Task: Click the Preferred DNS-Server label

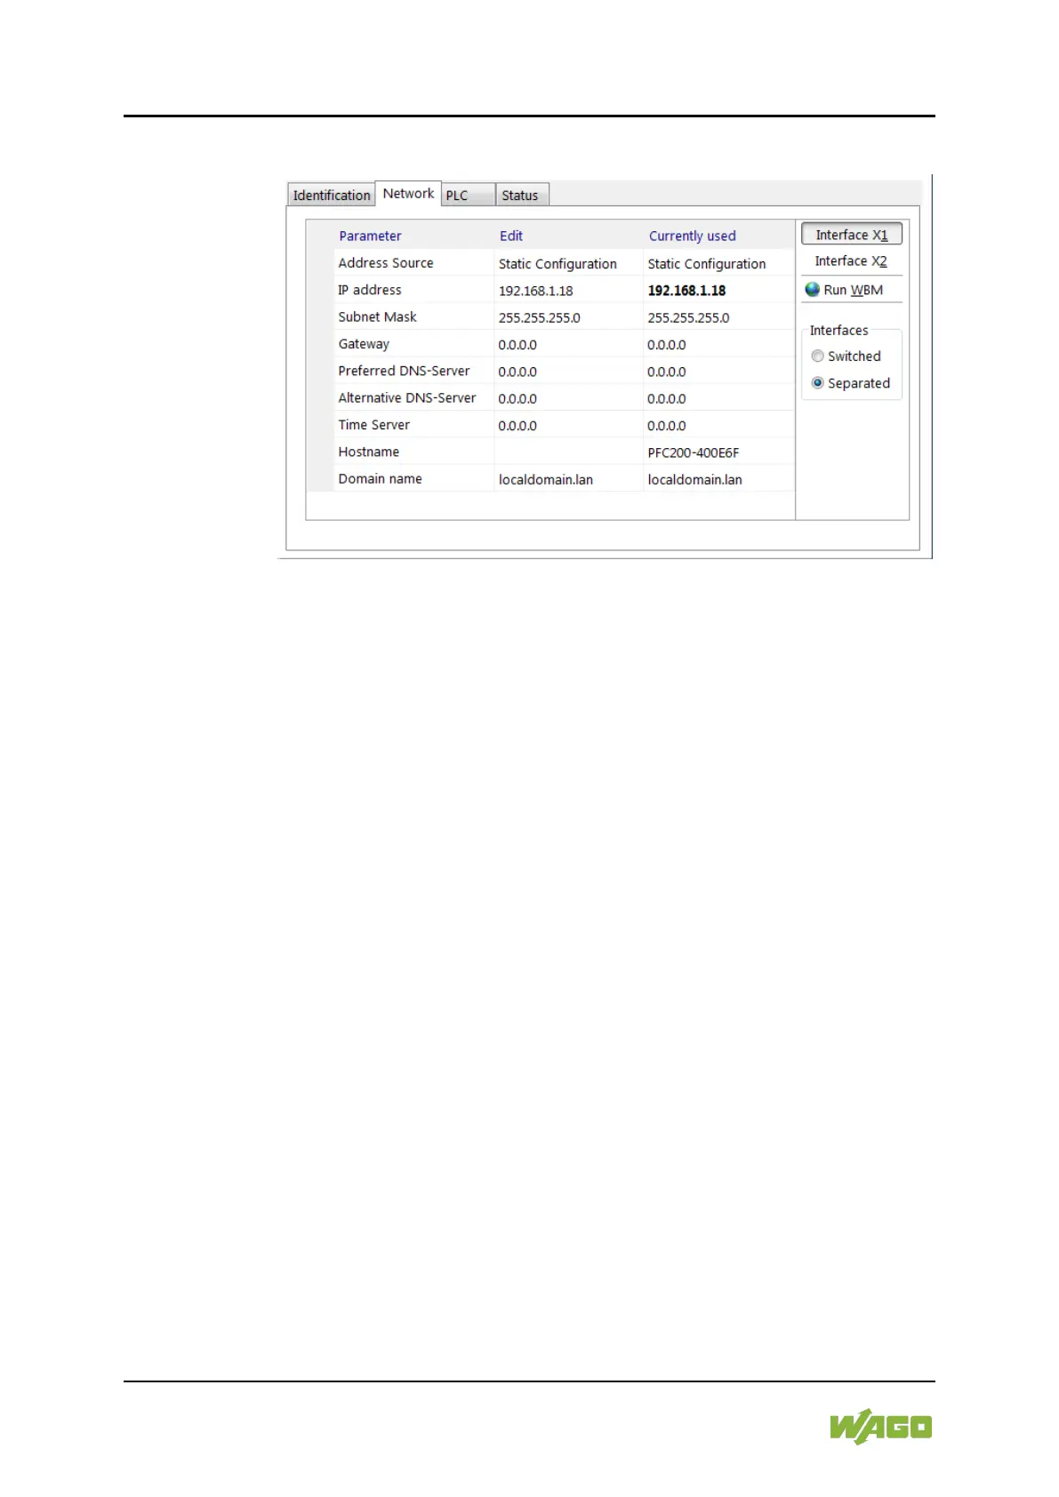Action: pos(404,371)
